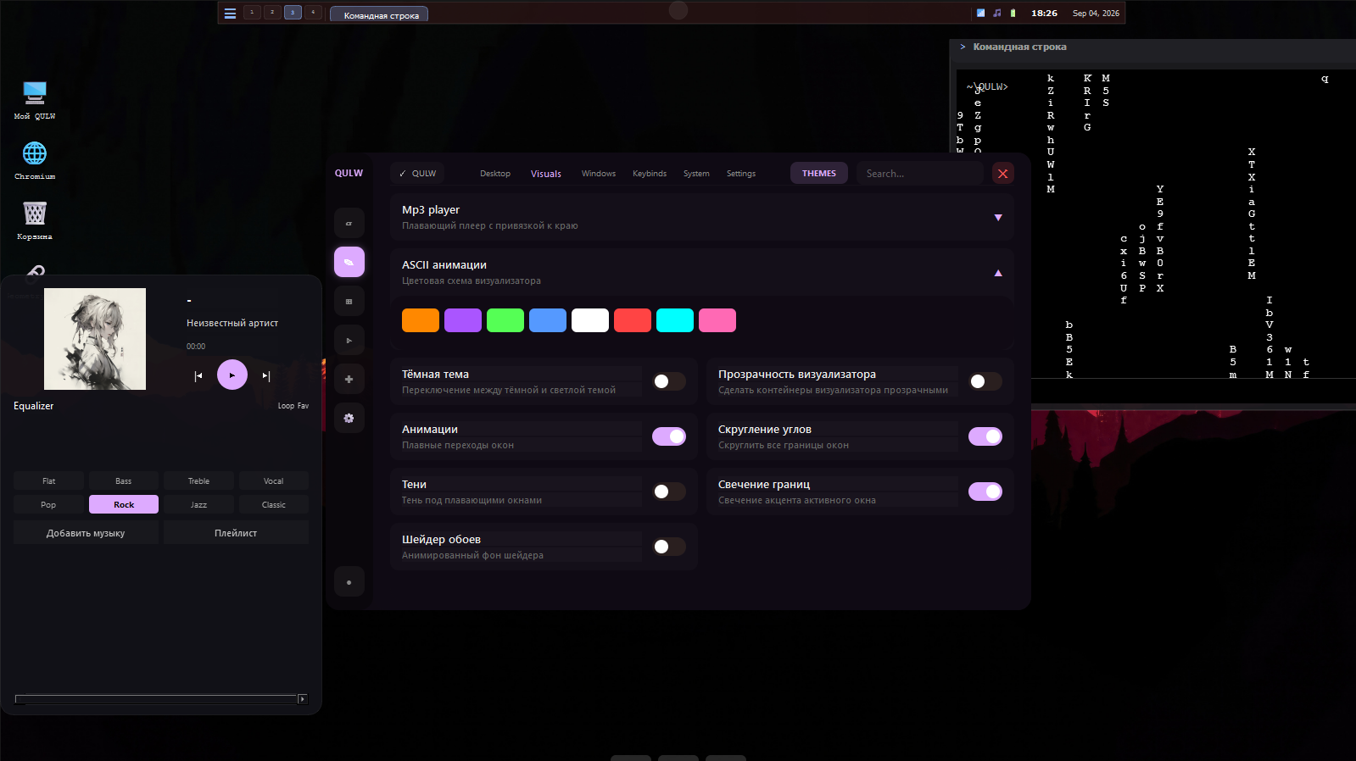Open the gear icon in settings sidebar
Viewport: 1356px width, 761px height.
tap(349, 418)
